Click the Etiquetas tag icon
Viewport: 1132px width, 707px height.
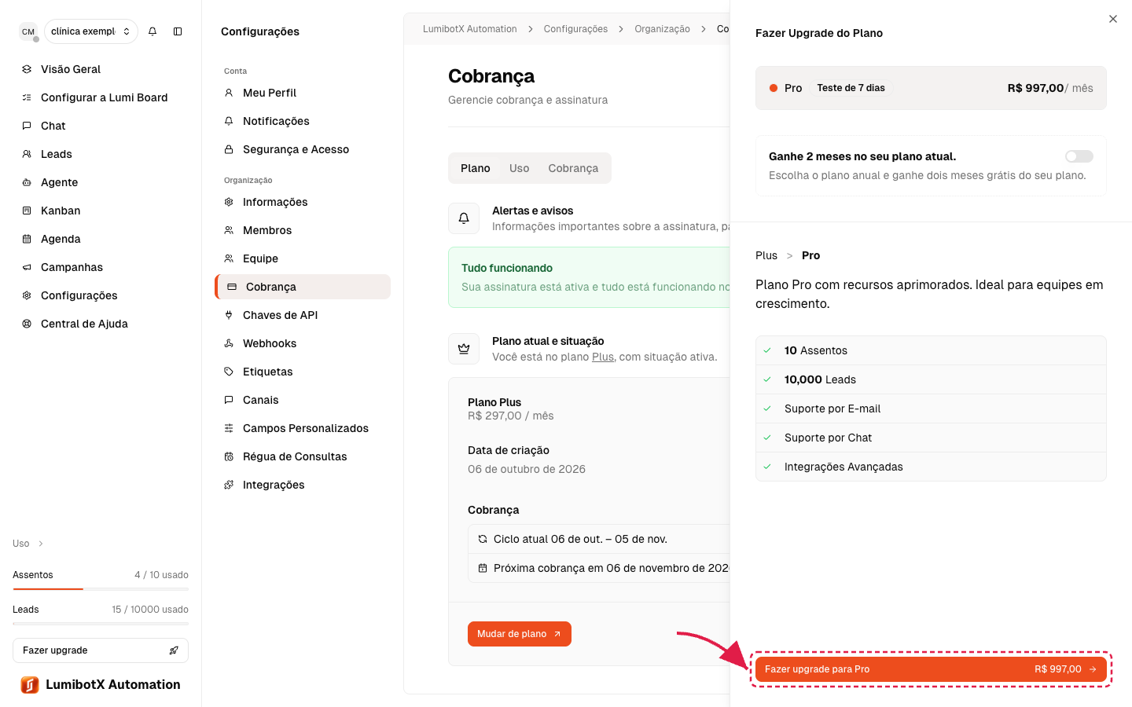click(229, 372)
